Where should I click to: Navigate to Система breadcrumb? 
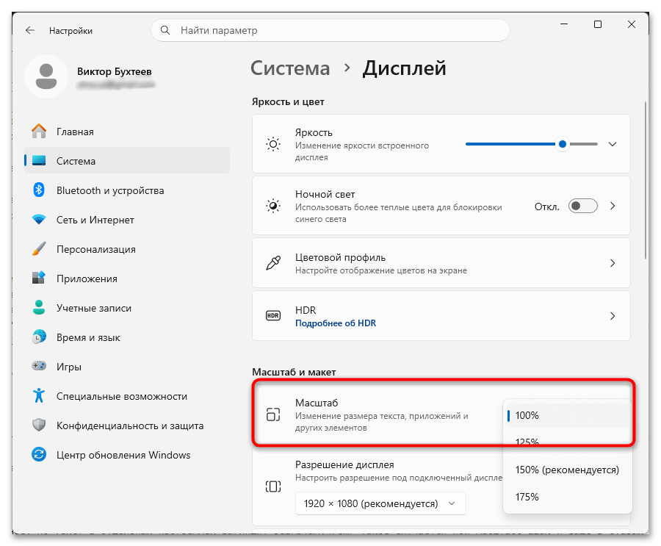tap(290, 68)
